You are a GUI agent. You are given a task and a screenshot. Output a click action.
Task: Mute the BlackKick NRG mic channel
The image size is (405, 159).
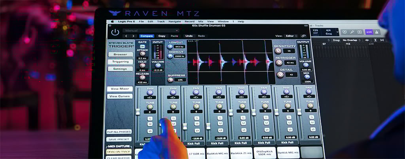[x=220, y=124]
